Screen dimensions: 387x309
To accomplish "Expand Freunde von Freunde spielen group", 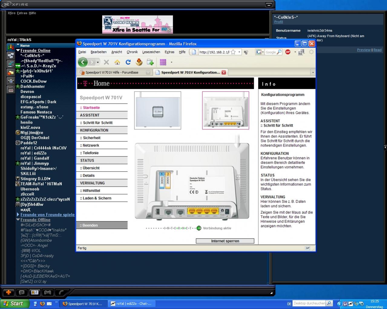I will (x=18, y=214).
